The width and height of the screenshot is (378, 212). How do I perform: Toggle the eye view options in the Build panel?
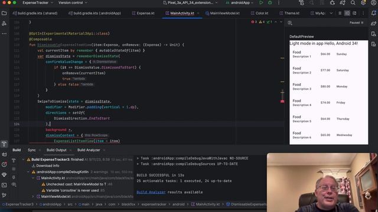(14, 184)
